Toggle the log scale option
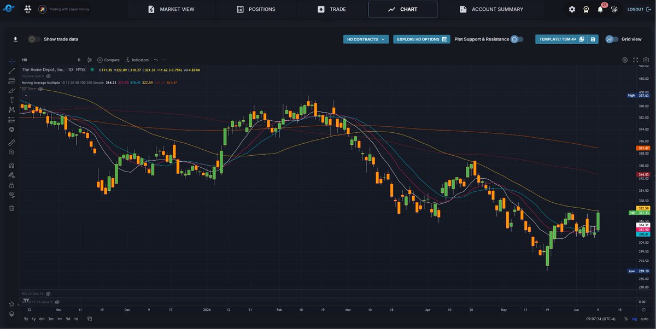The height and width of the screenshot is (329, 656). [x=633, y=319]
